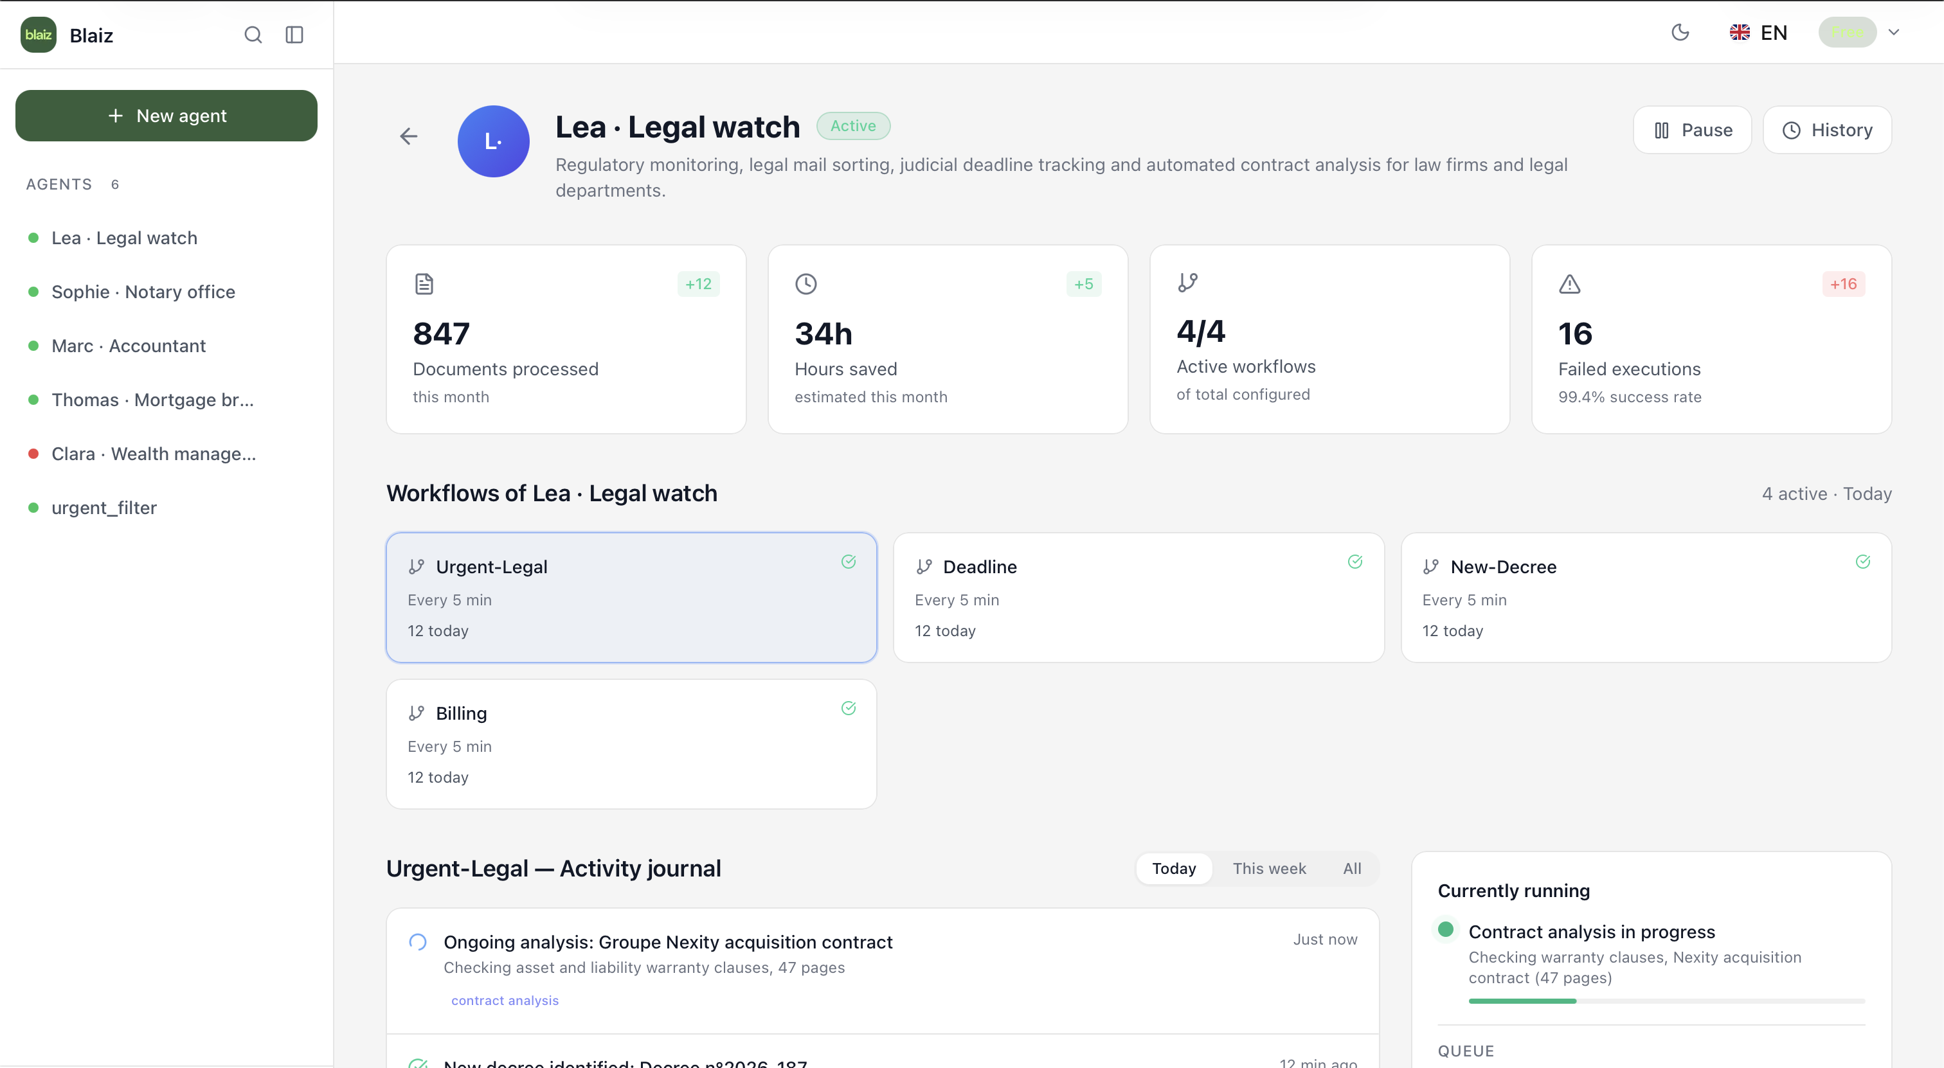Click the warning triangle on Failed executions
This screenshot has width=1944, height=1068.
coord(1569,284)
